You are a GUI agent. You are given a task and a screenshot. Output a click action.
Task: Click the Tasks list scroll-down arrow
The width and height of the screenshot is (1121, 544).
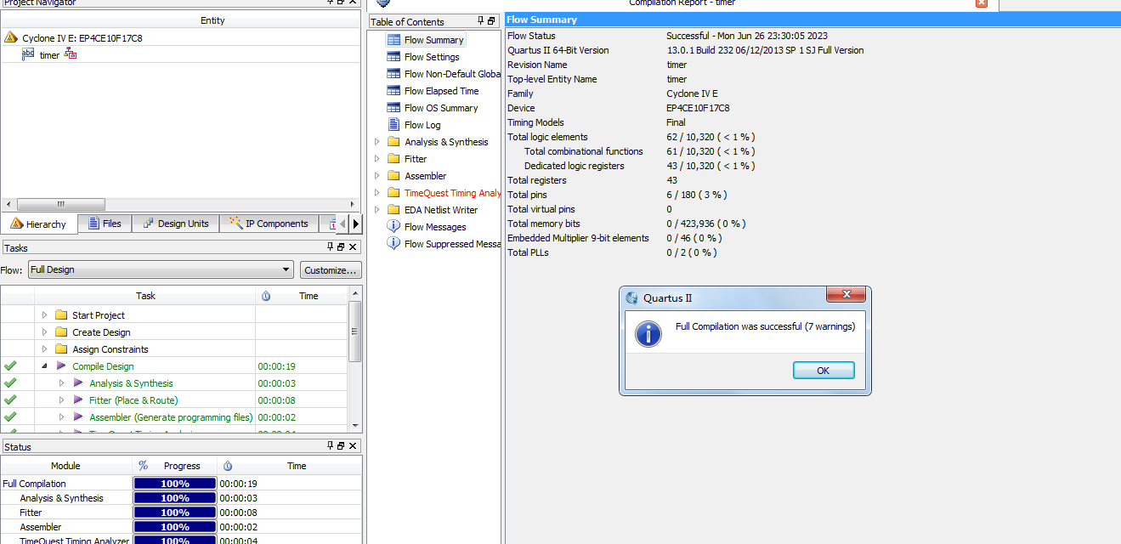coord(356,424)
